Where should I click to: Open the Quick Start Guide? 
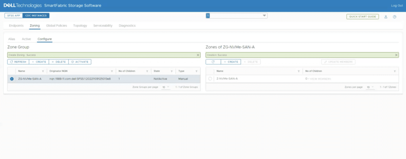tap(362, 17)
